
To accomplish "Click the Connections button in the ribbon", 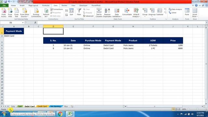I will (x=57, y=9).
